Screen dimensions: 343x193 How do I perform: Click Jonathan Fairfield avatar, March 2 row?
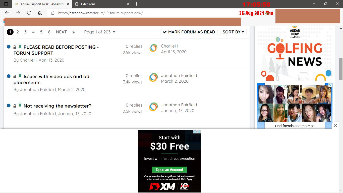point(153,77)
